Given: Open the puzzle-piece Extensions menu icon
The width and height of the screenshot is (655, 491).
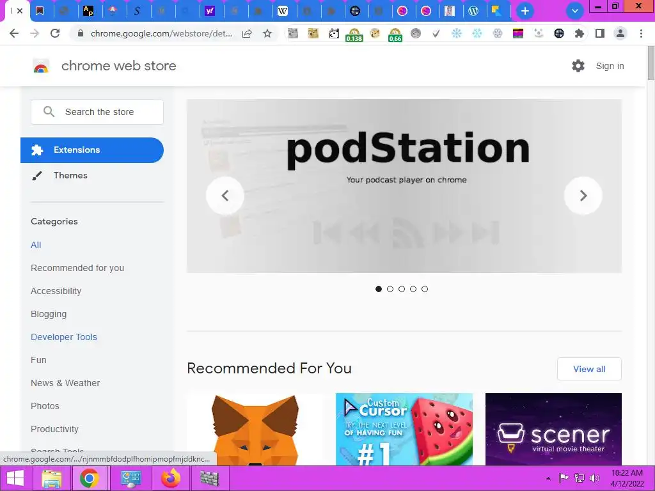Looking at the screenshot, I should coord(579,33).
